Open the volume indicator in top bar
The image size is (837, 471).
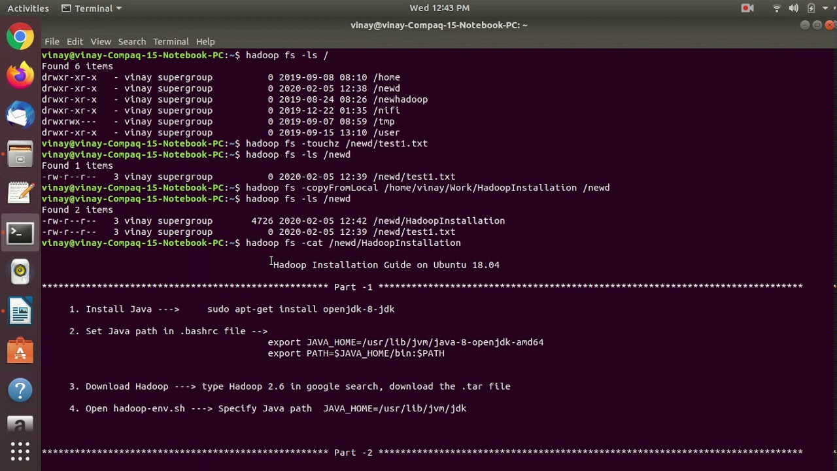tap(794, 8)
